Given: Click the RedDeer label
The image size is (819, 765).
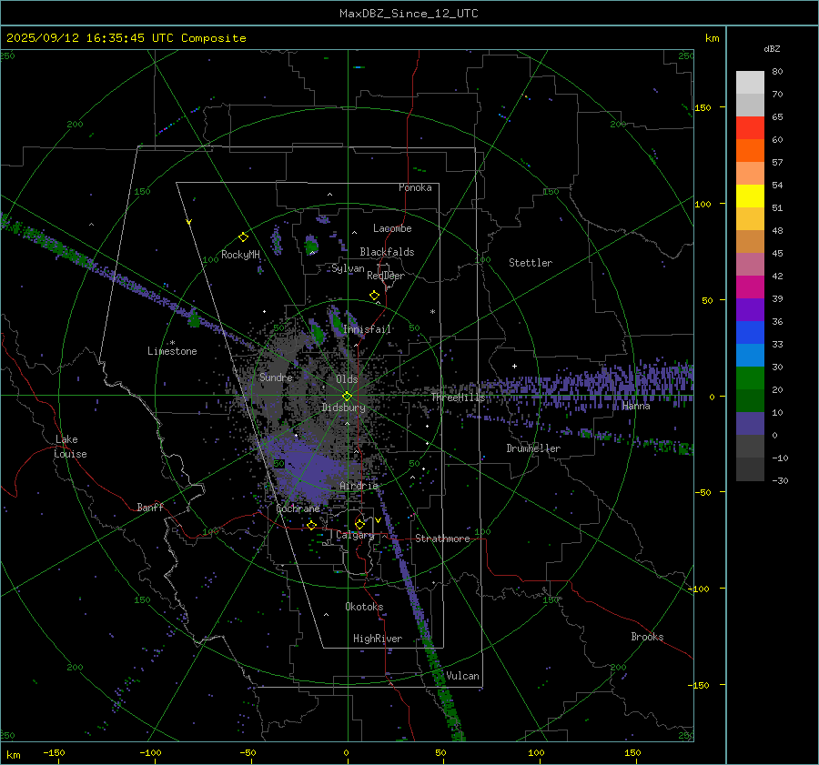Looking at the screenshot, I should coord(386,276).
